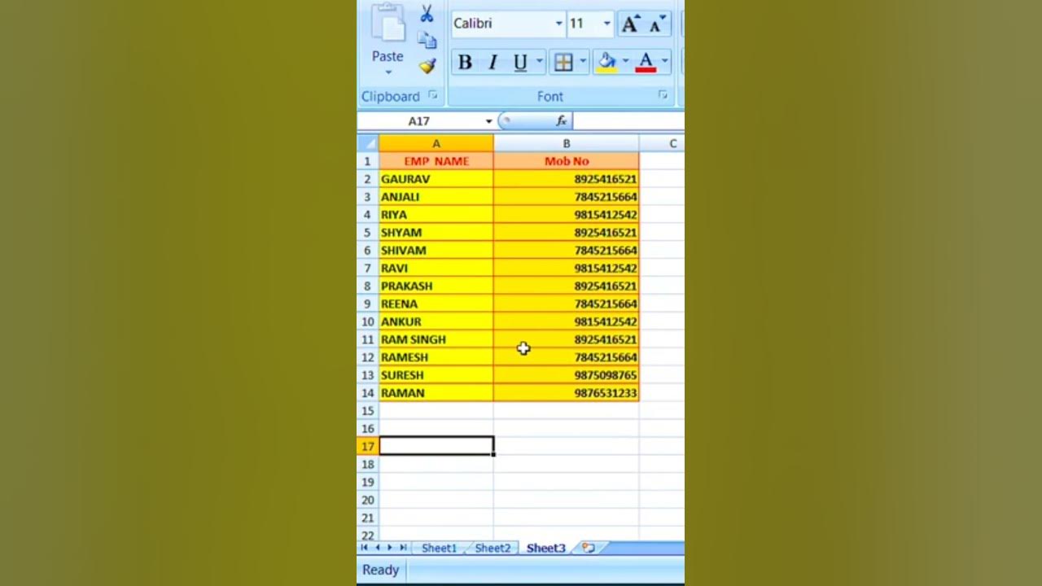Open the Font dialog launcher

coord(663,95)
